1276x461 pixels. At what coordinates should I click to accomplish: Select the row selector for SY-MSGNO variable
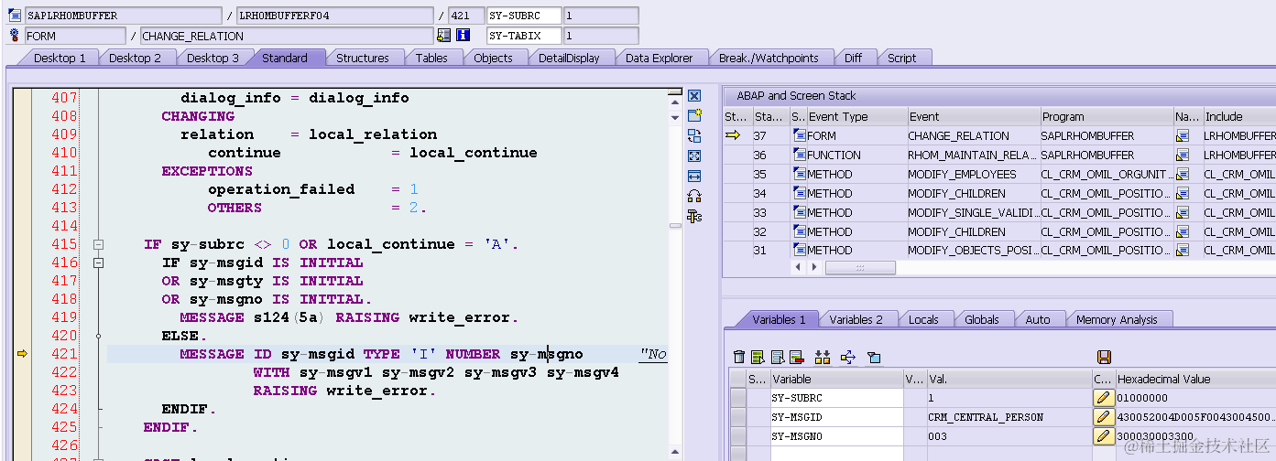(737, 436)
